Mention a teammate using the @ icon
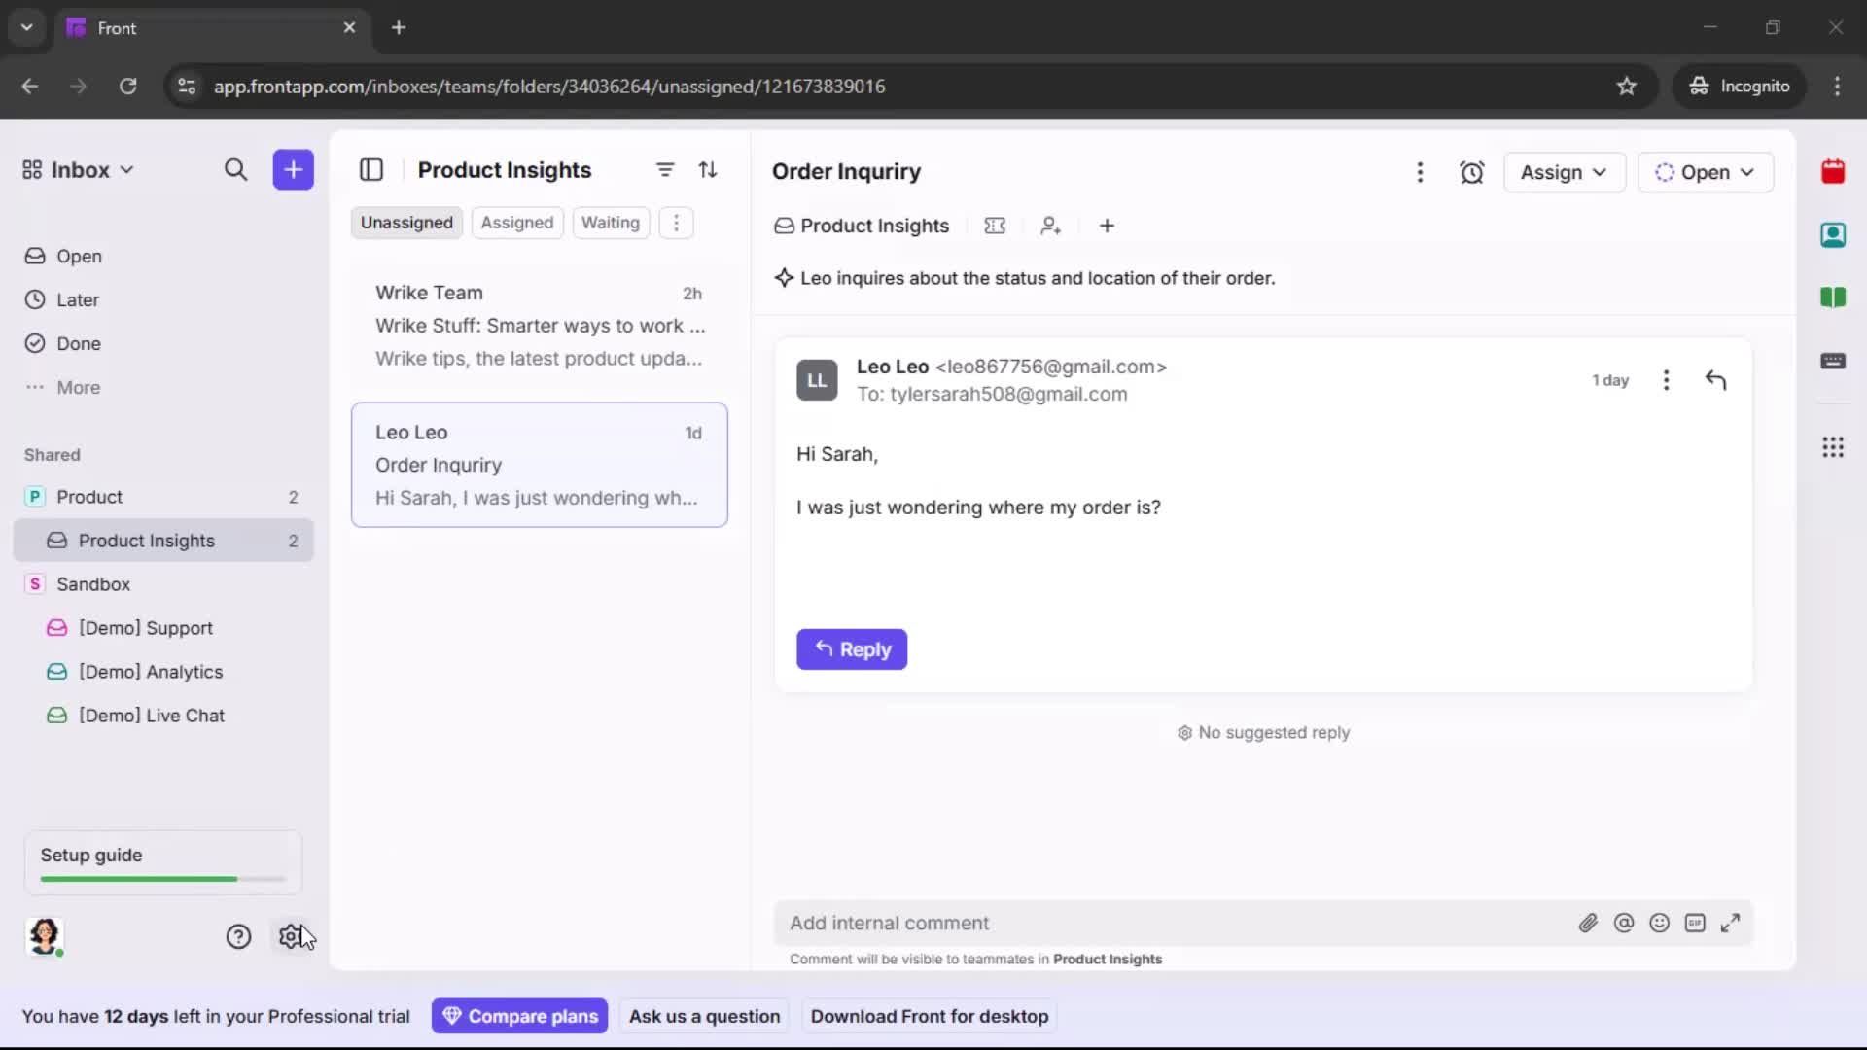 click(x=1625, y=923)
